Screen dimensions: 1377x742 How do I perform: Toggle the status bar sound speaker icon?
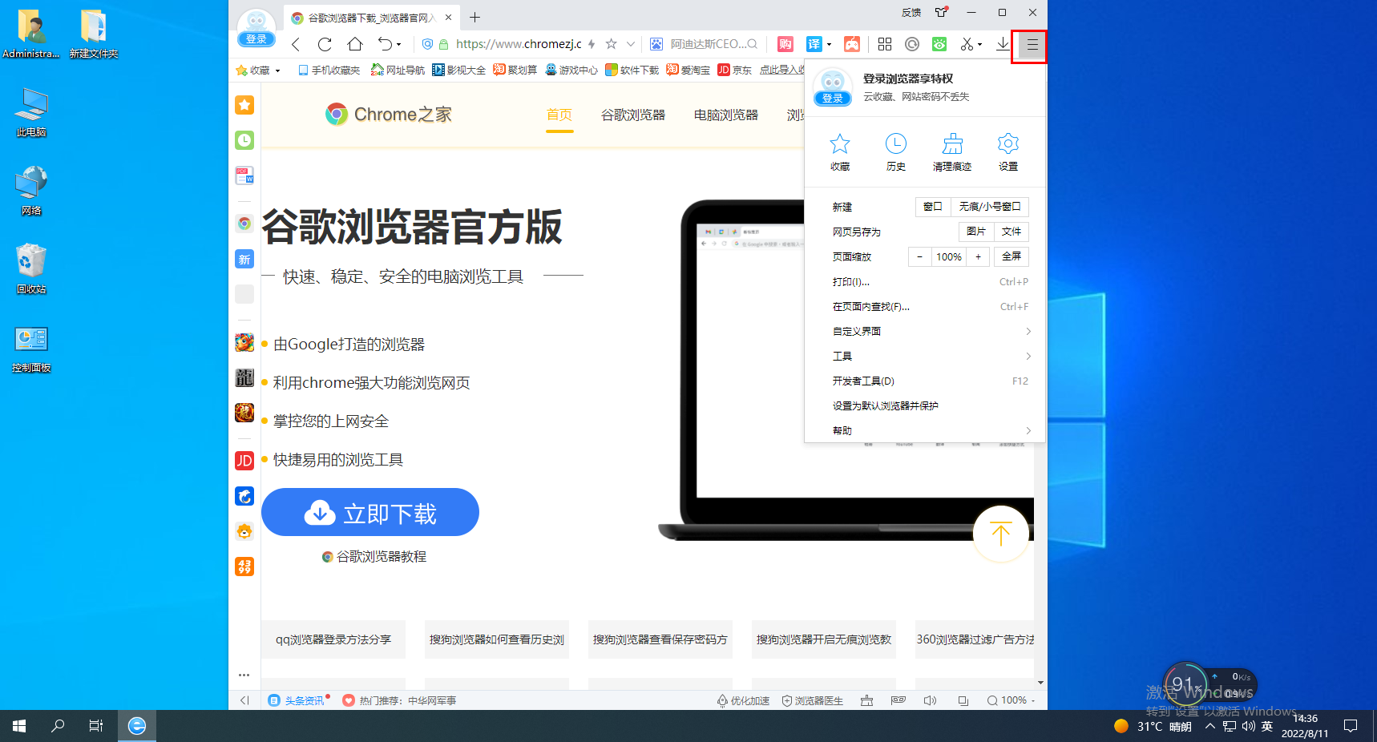pyautogui.click(x=930, y=700)
